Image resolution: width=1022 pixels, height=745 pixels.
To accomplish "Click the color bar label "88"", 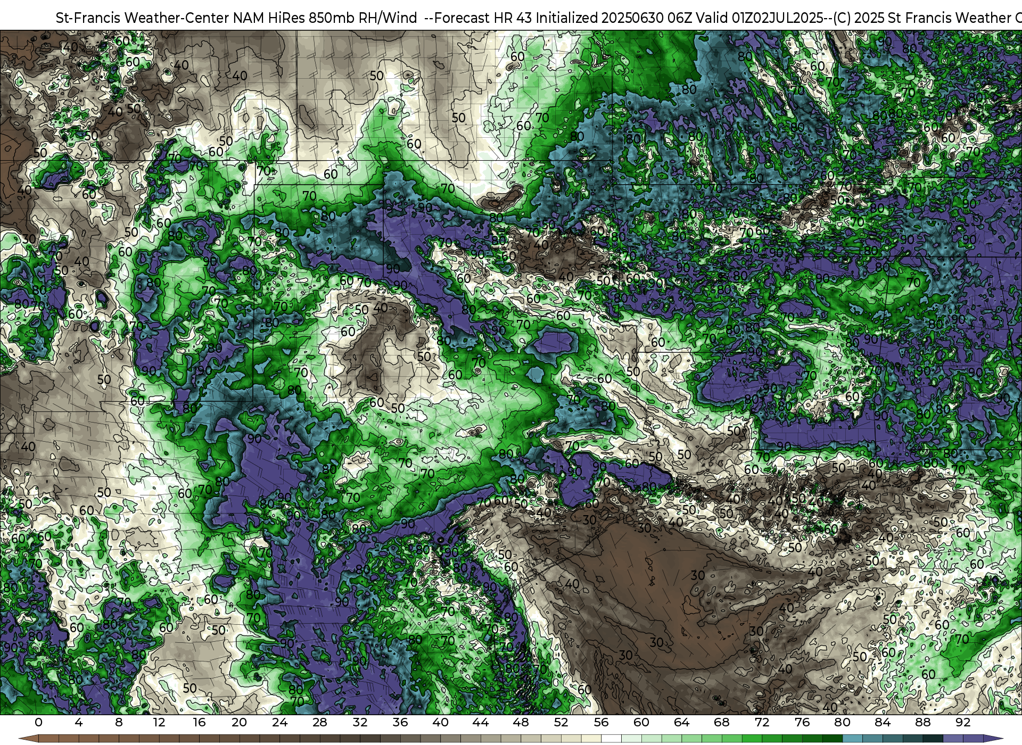I will [x=922, y=722].
